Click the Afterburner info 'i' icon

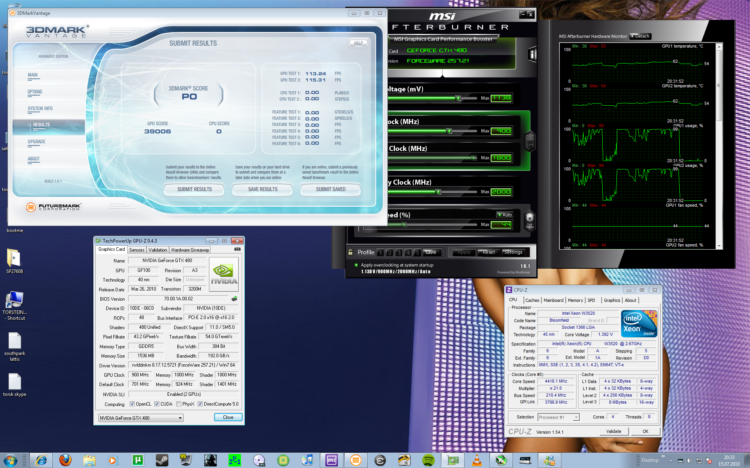coord(532,54)
